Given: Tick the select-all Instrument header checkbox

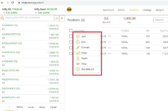Looking at the screenshot, I should pos(71,31).
